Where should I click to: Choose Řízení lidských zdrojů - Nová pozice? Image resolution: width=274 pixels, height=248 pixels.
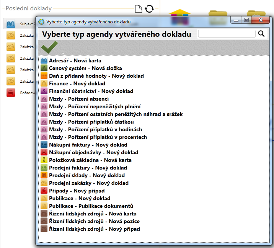pos(94,221)
